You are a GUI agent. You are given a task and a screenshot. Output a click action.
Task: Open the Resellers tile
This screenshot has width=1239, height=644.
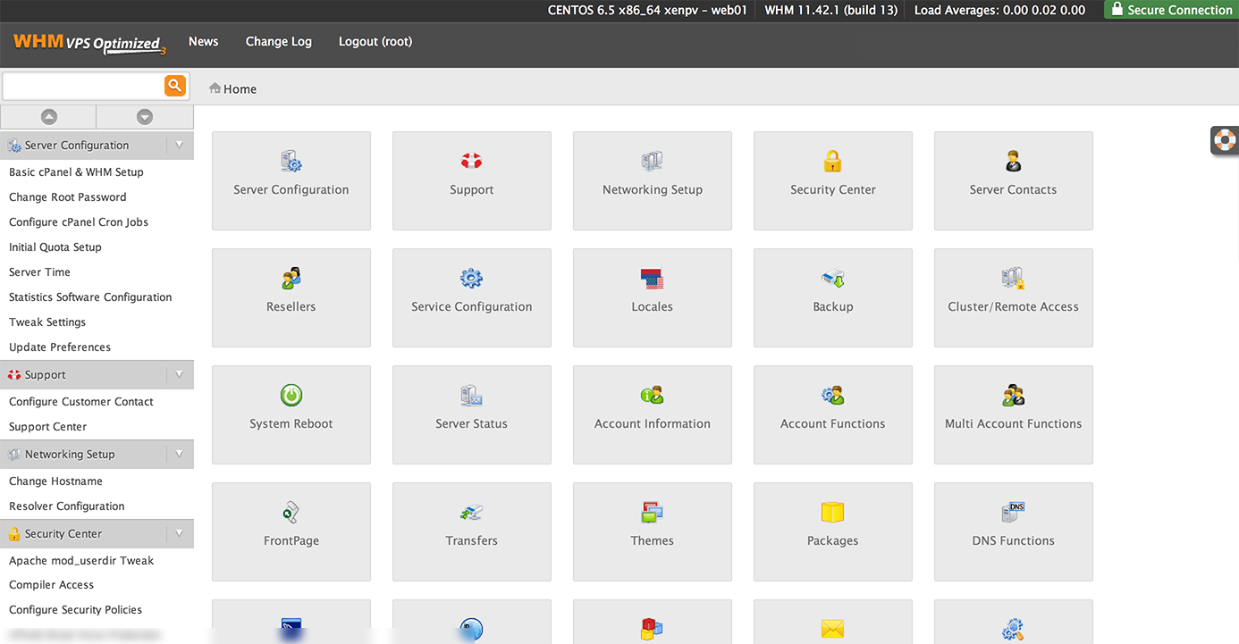(x=291, y=298)
